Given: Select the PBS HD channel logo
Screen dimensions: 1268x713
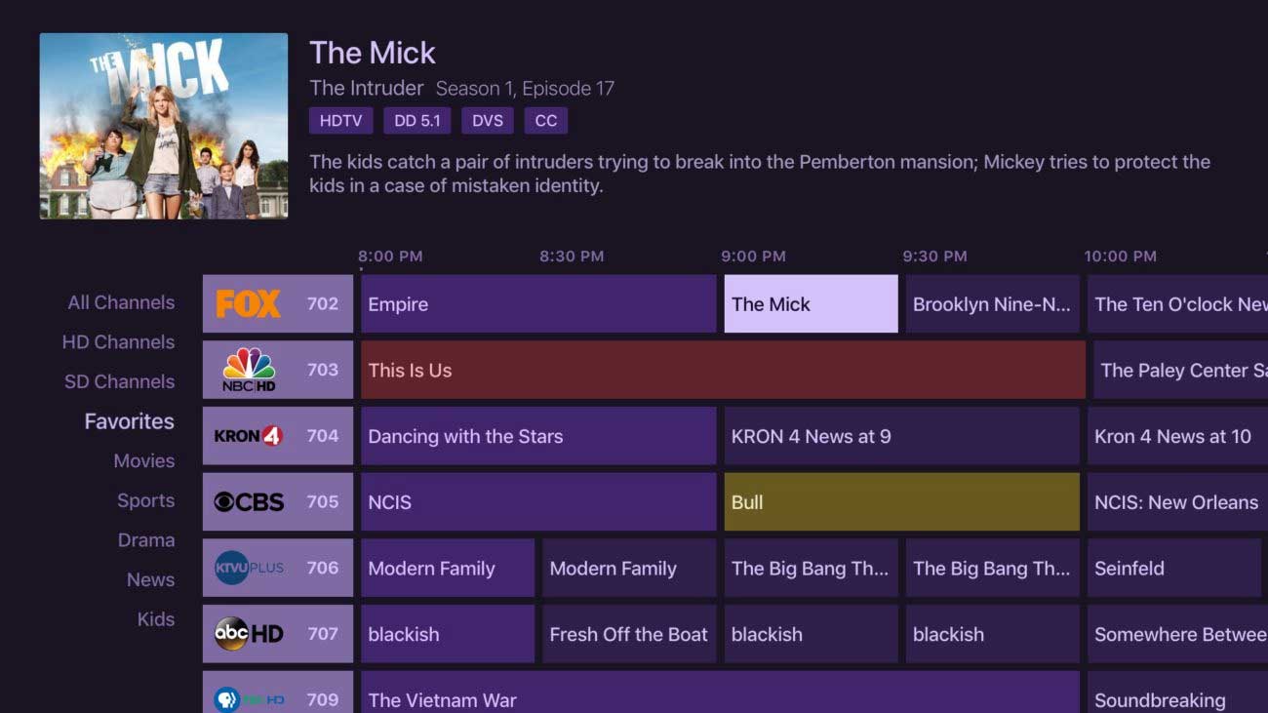Looking at the screenshot, I should (x=249, y=698).
